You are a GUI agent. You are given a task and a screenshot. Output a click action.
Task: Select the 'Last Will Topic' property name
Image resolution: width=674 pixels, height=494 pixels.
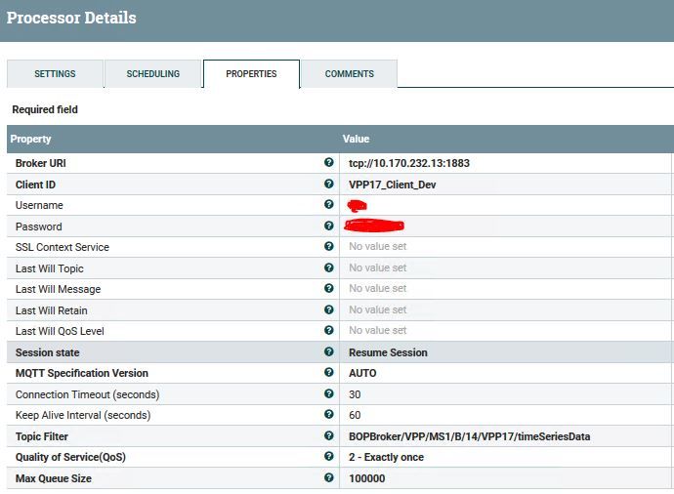50,268
